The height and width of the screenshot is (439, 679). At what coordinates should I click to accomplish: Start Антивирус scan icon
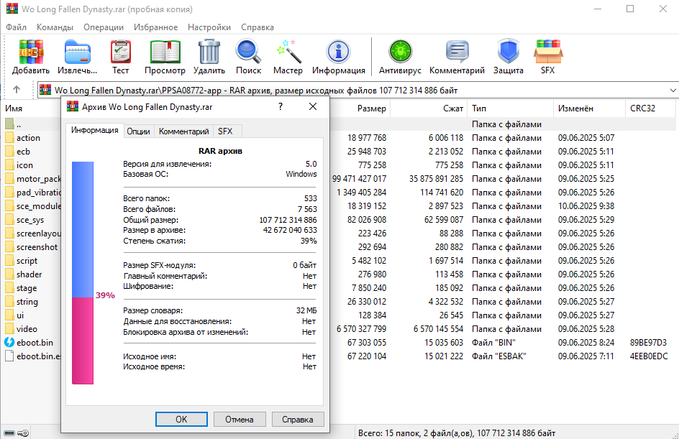point(398,52)
